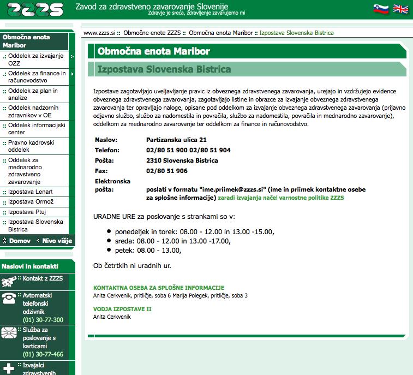Click Območna enota Maribor breadcrumb
The height and width of the screenshot is (375, 413).
point(221,33)
